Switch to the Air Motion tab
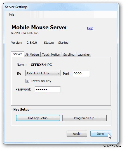124x149 pixels. (32, 55)
